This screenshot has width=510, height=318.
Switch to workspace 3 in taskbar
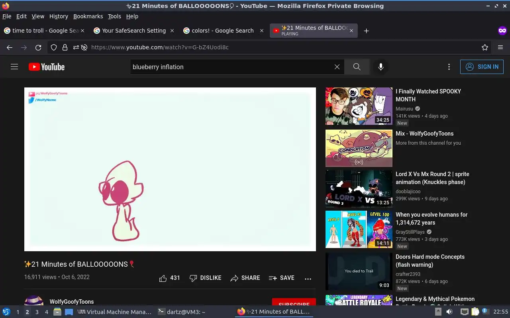coord(37,312)
